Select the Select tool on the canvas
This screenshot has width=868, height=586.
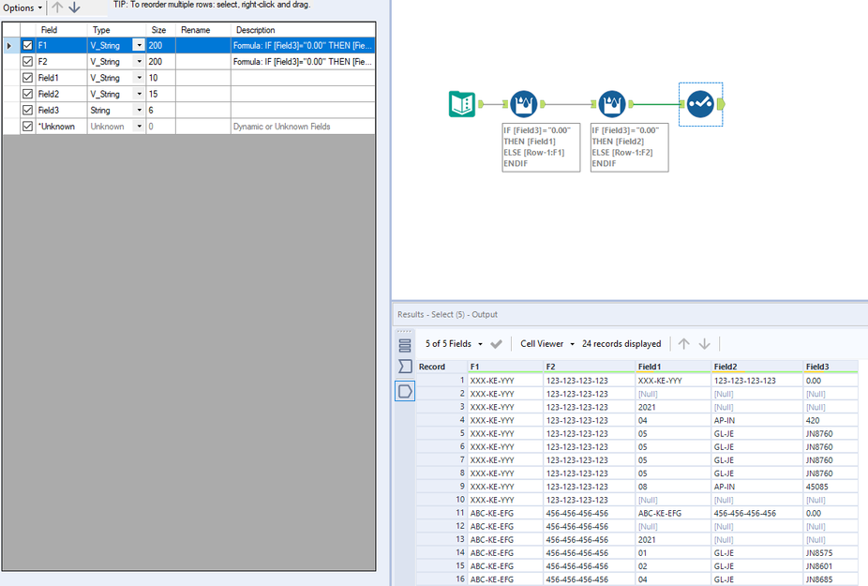pos(700,104)
